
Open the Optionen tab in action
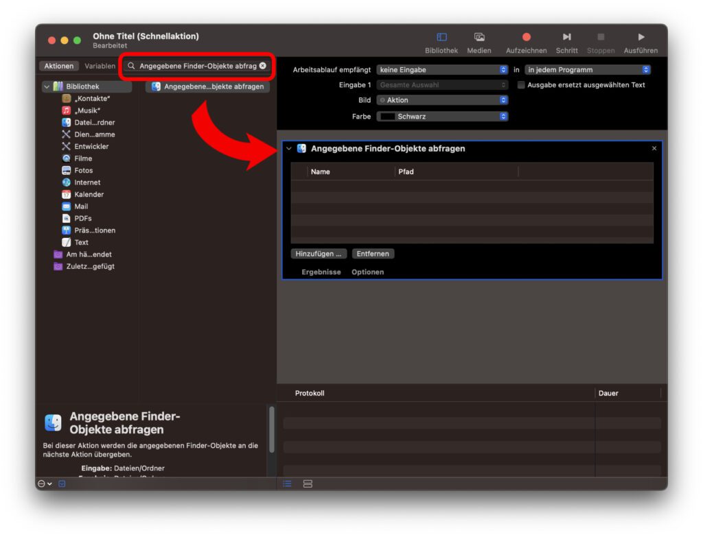367,272
